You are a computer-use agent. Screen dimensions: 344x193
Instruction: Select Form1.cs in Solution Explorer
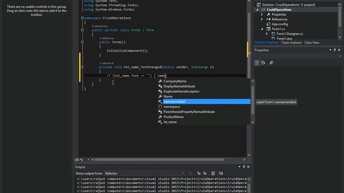click(x=278, y=29)
